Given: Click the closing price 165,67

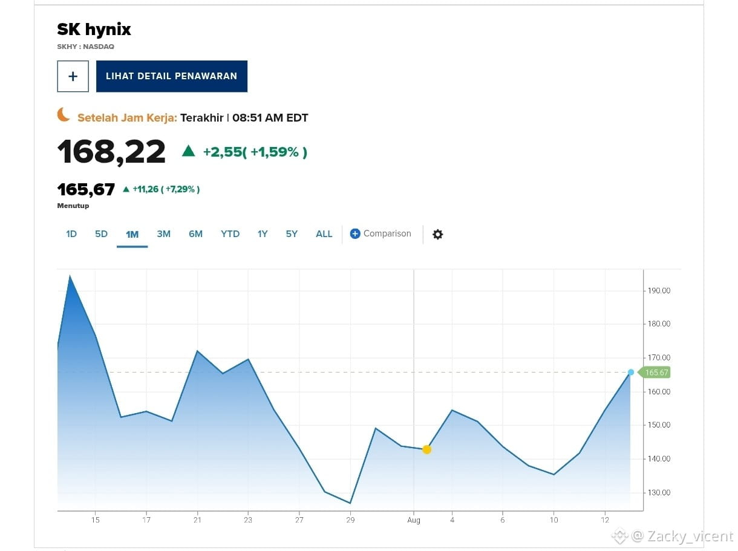Looking at the screenshot, I should coord(86,189).
